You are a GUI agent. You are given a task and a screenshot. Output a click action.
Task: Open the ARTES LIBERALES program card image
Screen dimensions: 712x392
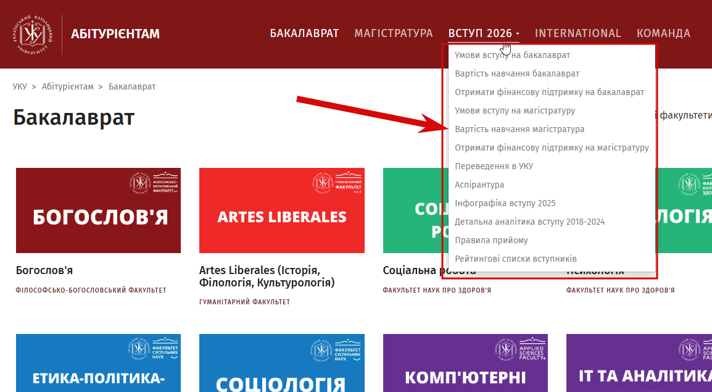(x=281, y=211)
